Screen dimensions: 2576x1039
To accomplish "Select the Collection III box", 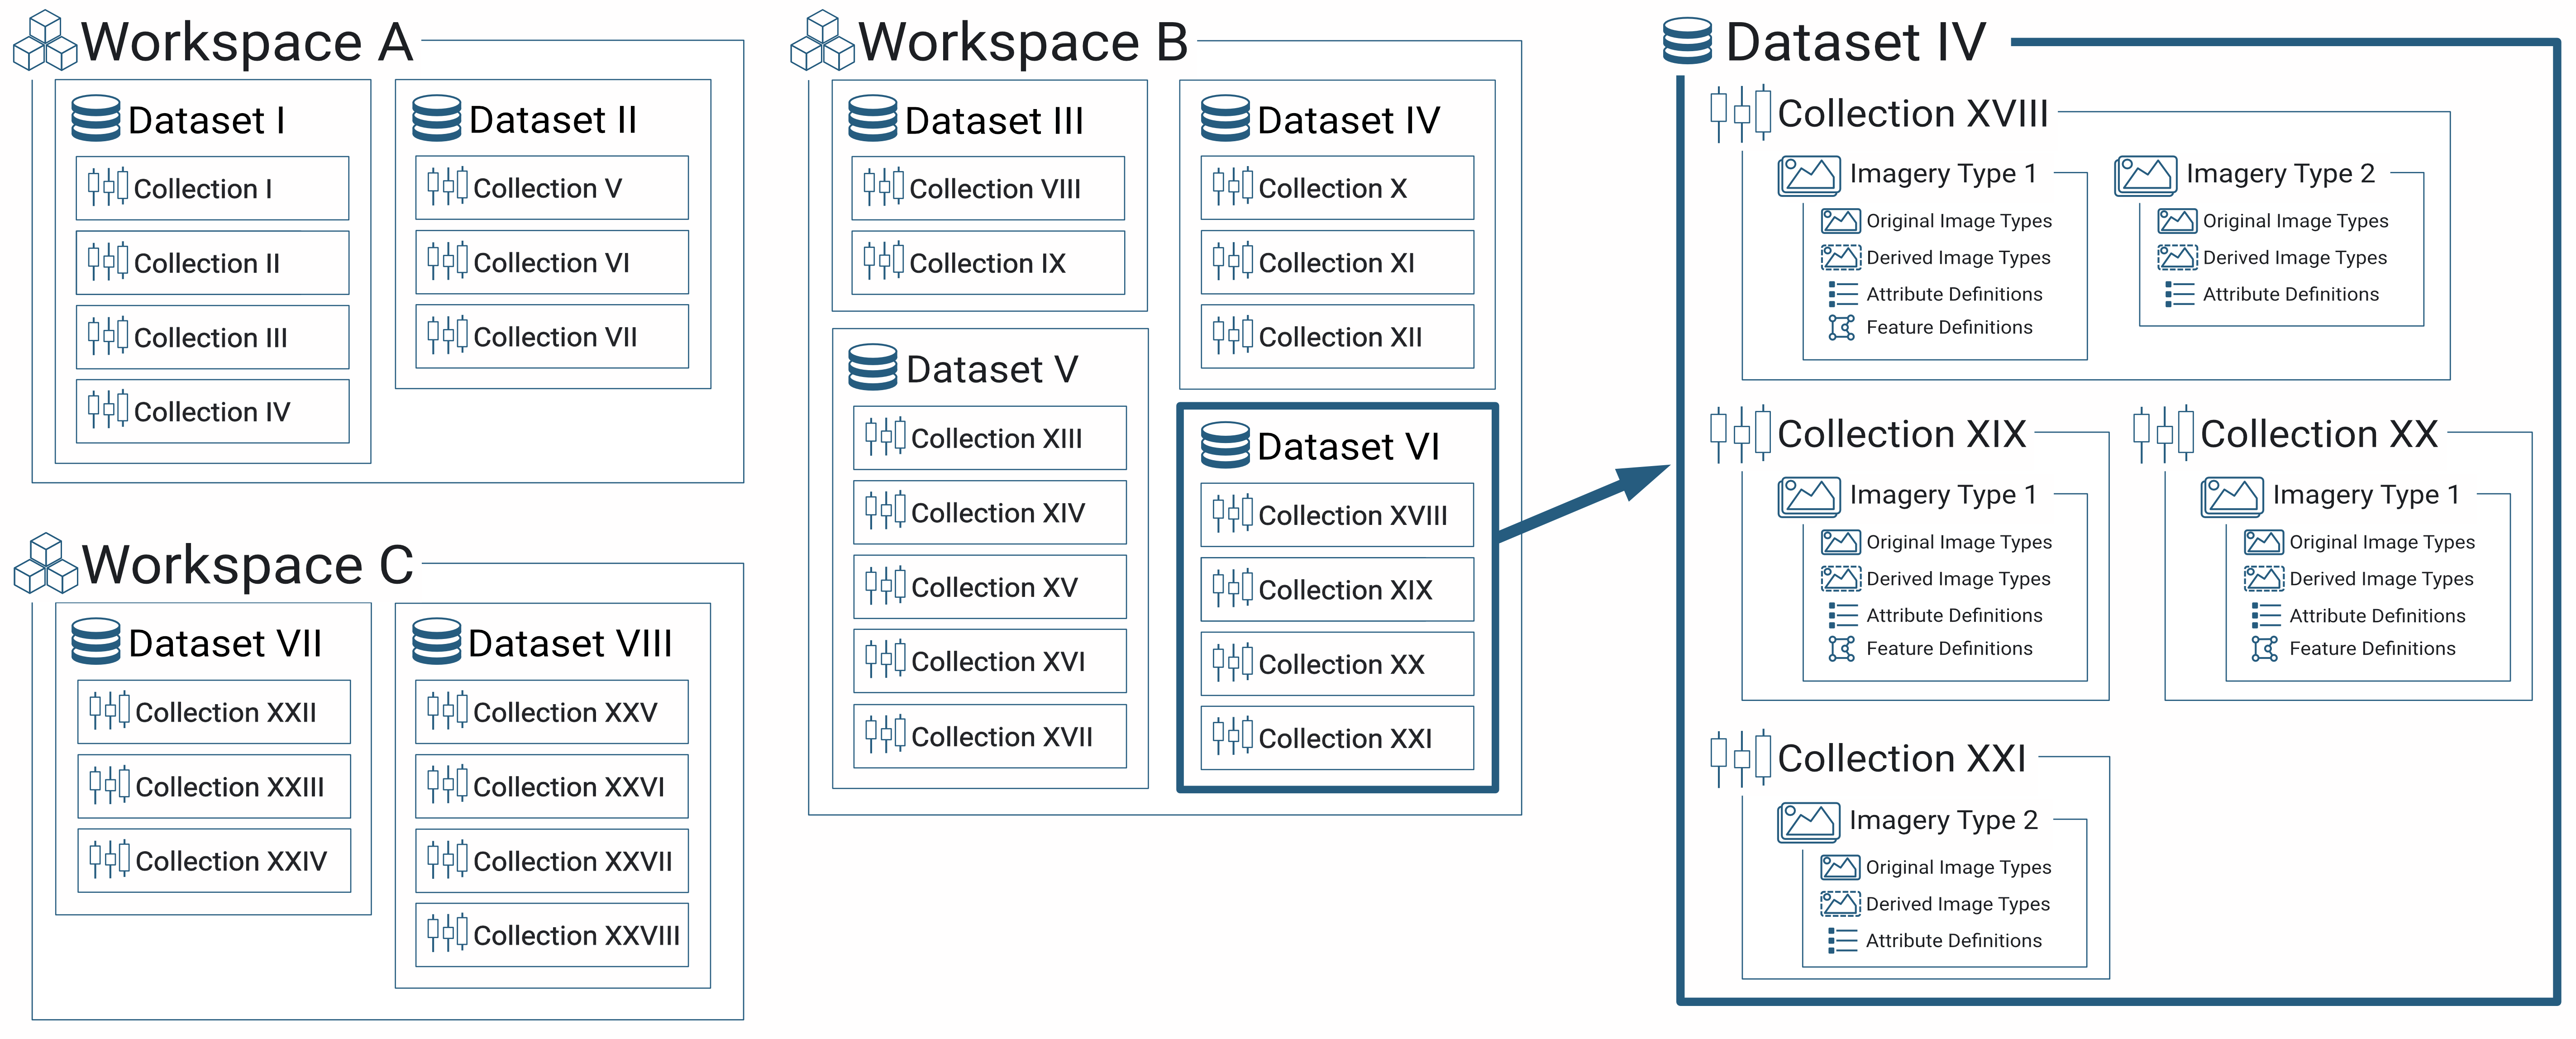I will pos(213,337).
